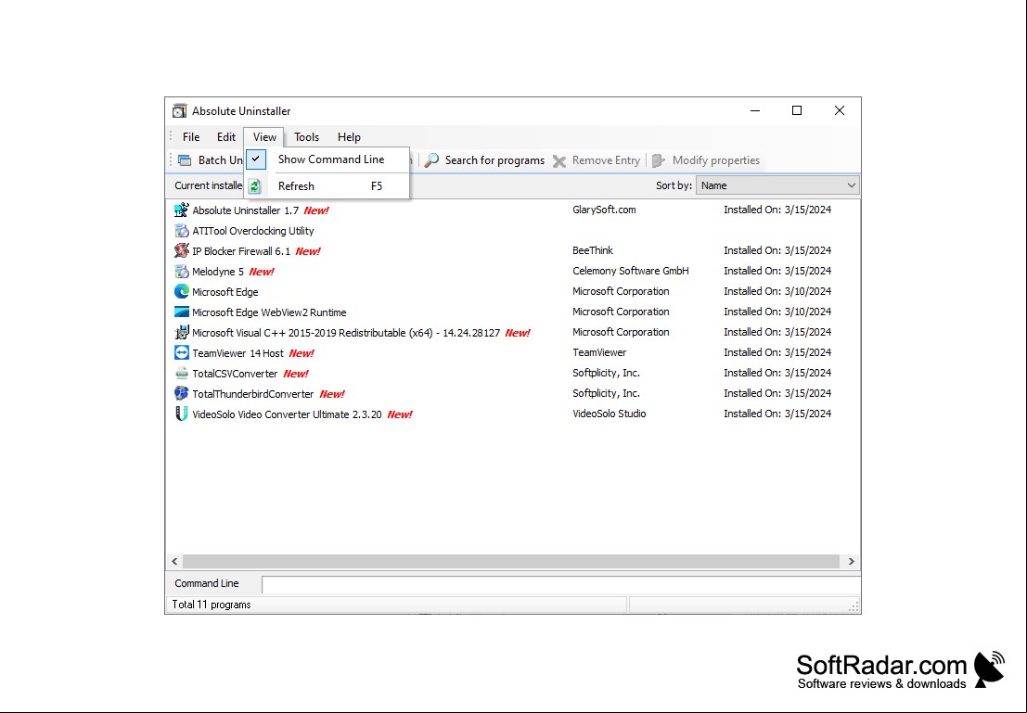Viewport: 1027px width, 713px height.
Task: Click Modify properties button label
Action: [x=716, y=160]
